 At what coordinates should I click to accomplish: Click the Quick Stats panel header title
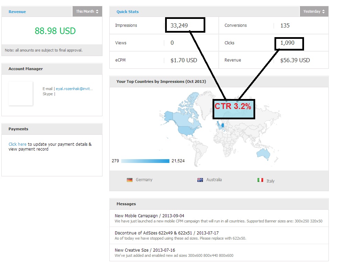click(x=128, y=12)
